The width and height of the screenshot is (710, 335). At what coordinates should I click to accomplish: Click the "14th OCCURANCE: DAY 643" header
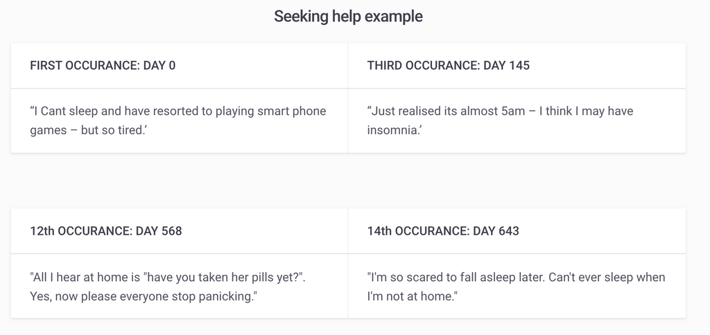pyautogui.click(x=443, y=230)
